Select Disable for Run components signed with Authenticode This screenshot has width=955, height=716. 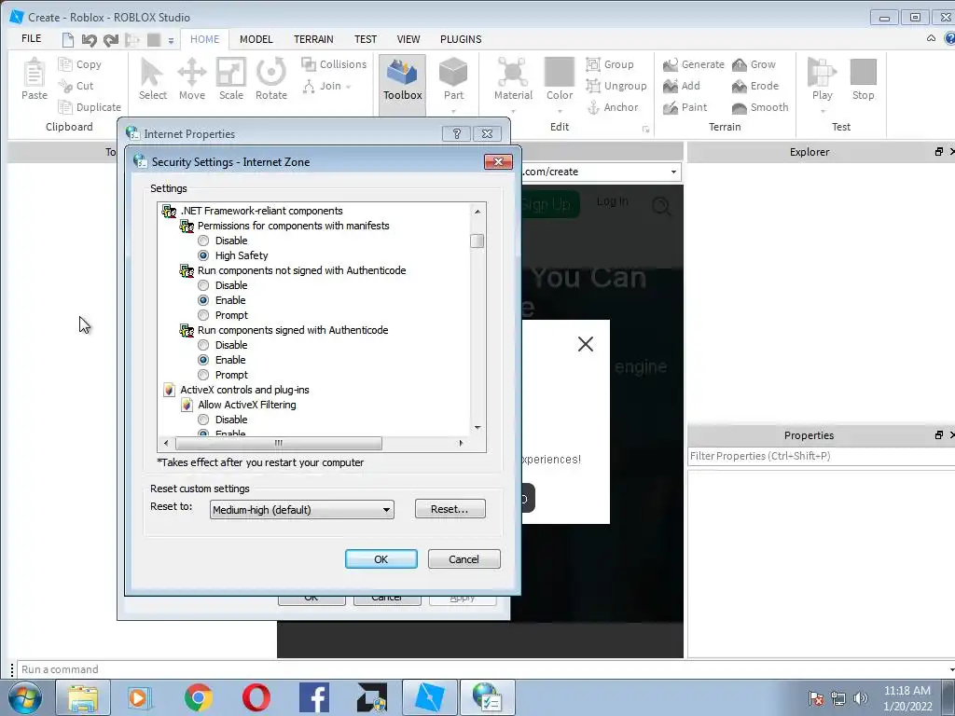203,345
